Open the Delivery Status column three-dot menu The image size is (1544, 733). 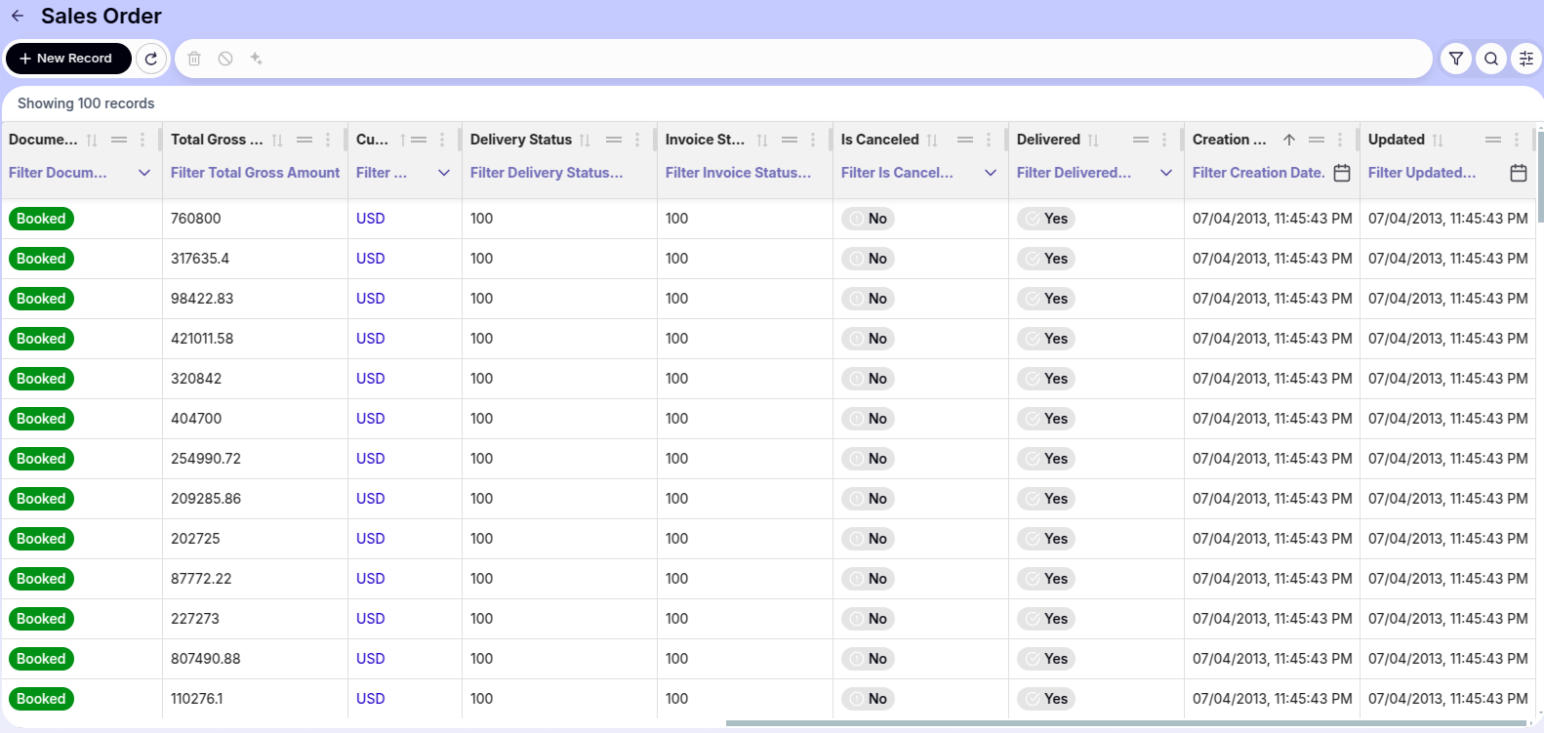(x=637, y=140)
